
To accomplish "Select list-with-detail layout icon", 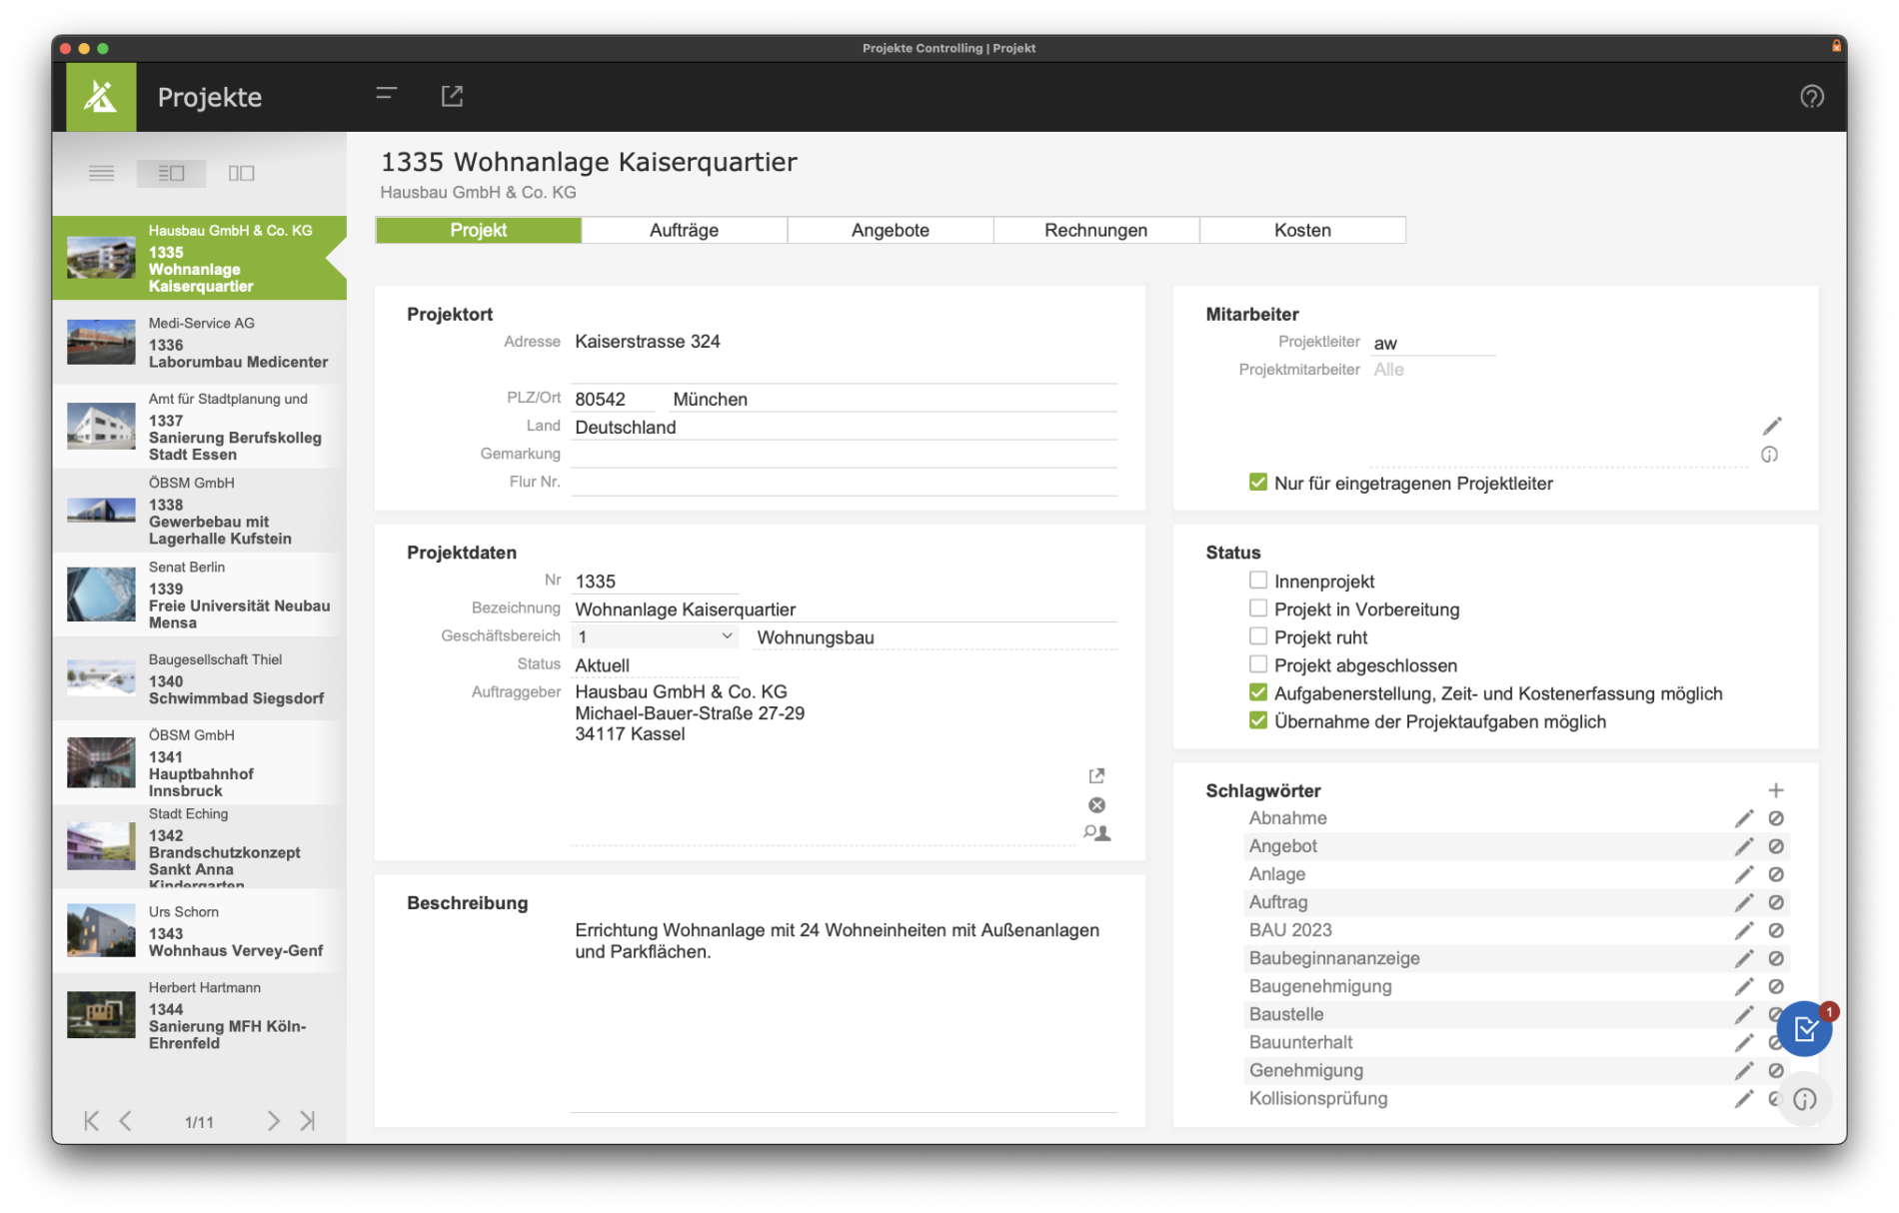I will (x=171, y=173).
